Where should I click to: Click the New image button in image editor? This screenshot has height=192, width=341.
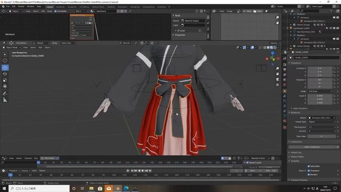247,11
